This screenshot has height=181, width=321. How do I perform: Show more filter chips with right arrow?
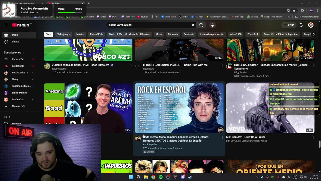(314, 34)
